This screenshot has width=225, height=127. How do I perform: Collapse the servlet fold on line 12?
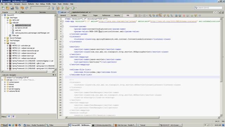[63, 47]
